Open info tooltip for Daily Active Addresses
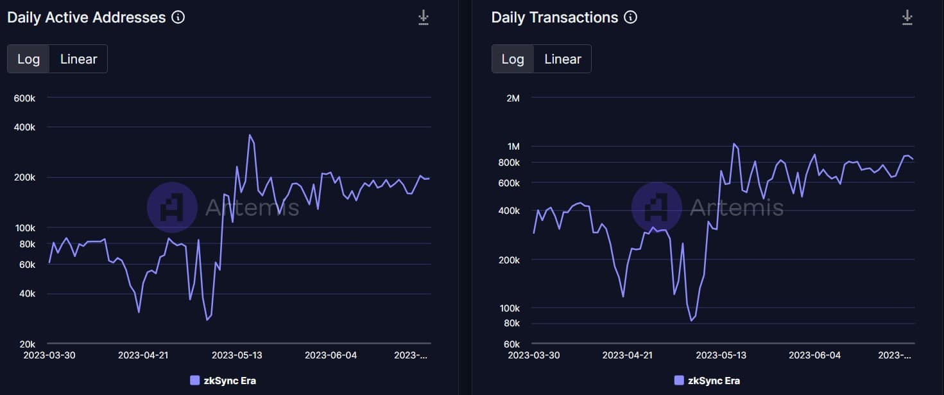The image size is (944, 395). tap(179, 17)
